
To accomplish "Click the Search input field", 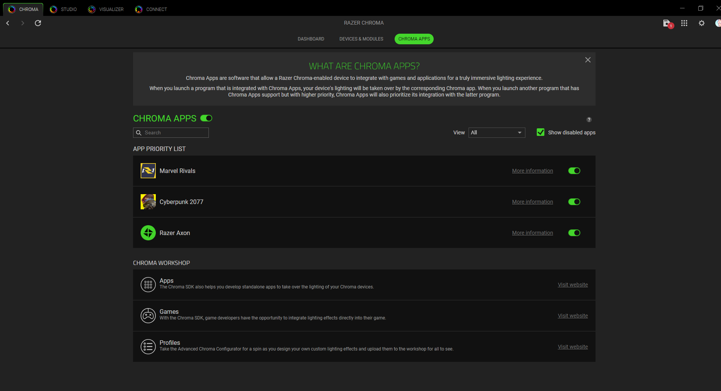I will (x=171, y=132).
